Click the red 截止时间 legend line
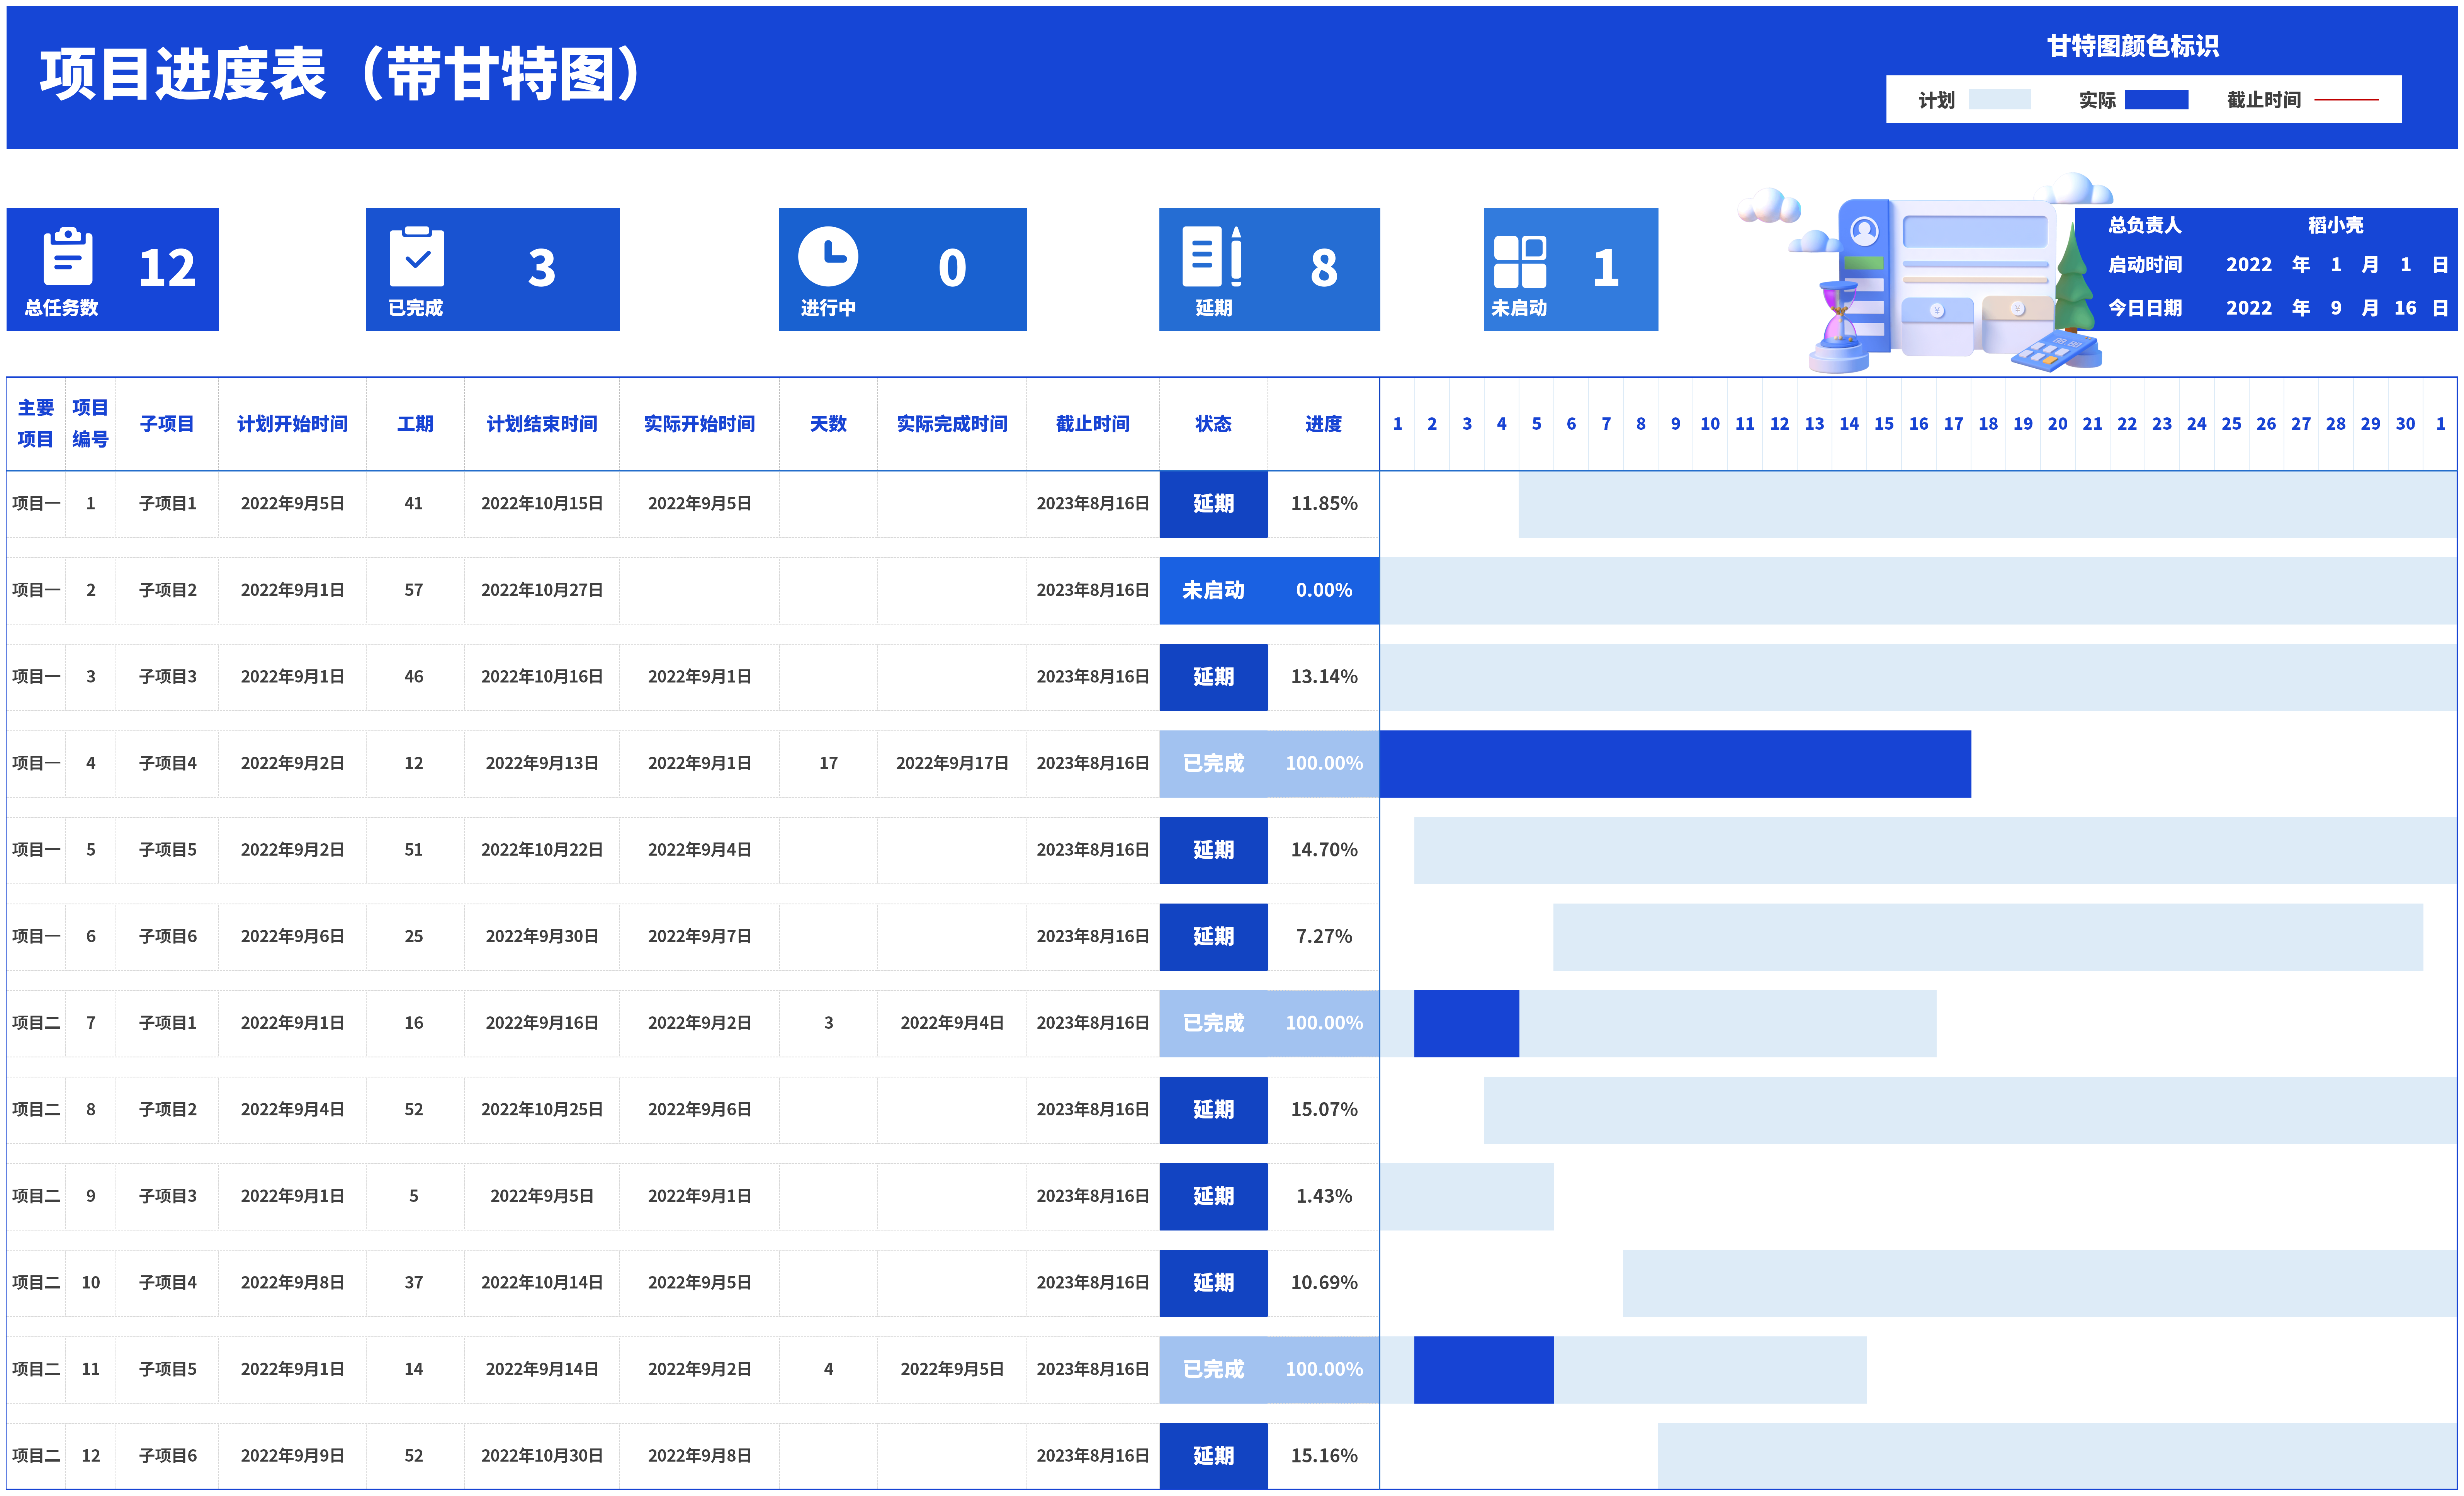This screenshot has height=1496, width=2464. tap(2346, 100)
